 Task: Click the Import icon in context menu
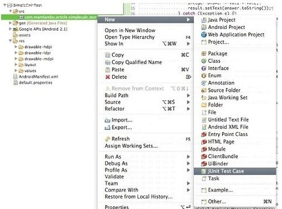pos(107,120)
